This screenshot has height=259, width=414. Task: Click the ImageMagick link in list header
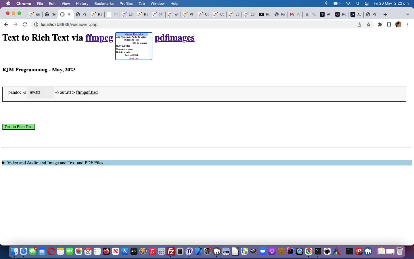pyautogui.click(x=134, y=34)
